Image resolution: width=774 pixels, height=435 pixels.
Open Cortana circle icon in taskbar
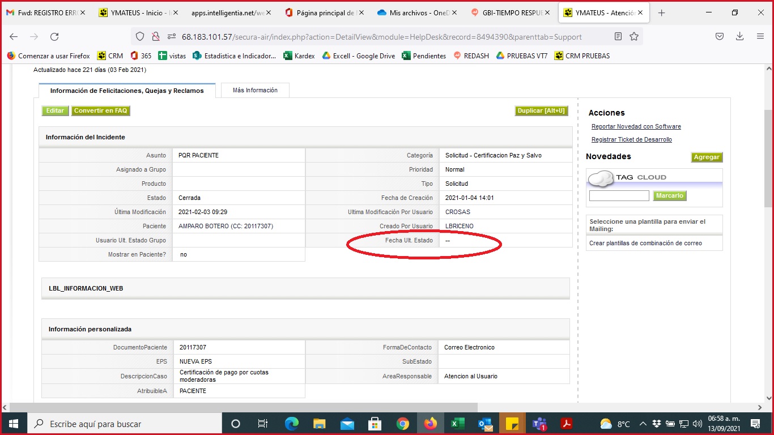pyautogui.click(x=236, y=423)
